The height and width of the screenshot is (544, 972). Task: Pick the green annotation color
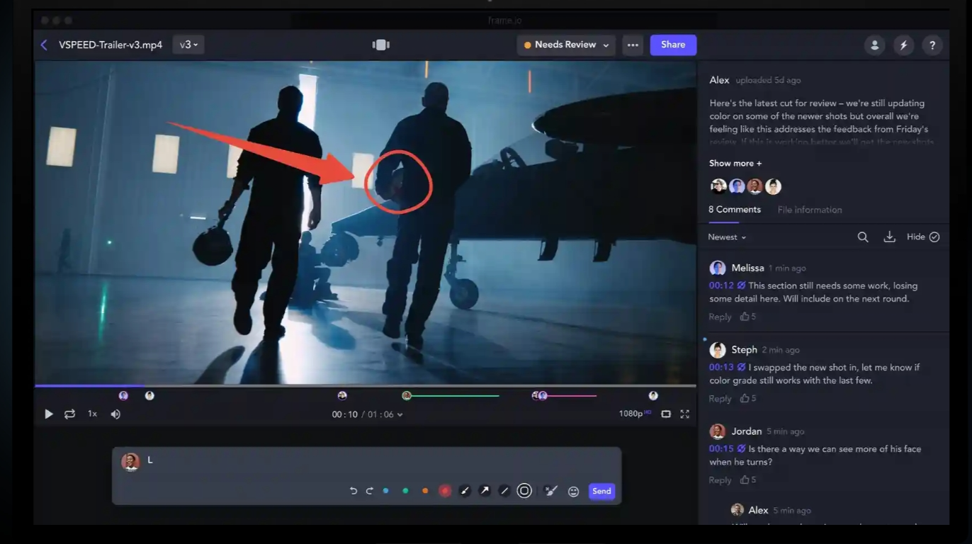pyautogui.click(x=405, y=491)
